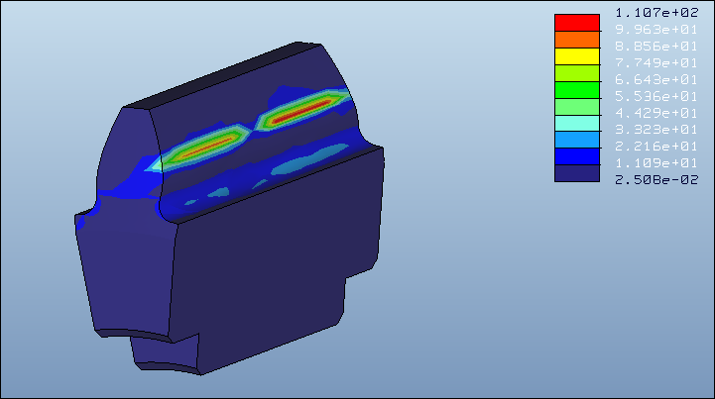Screen dimensions: 715x399
Task: Select the legend value 9.963e+01
Action: 656,29
